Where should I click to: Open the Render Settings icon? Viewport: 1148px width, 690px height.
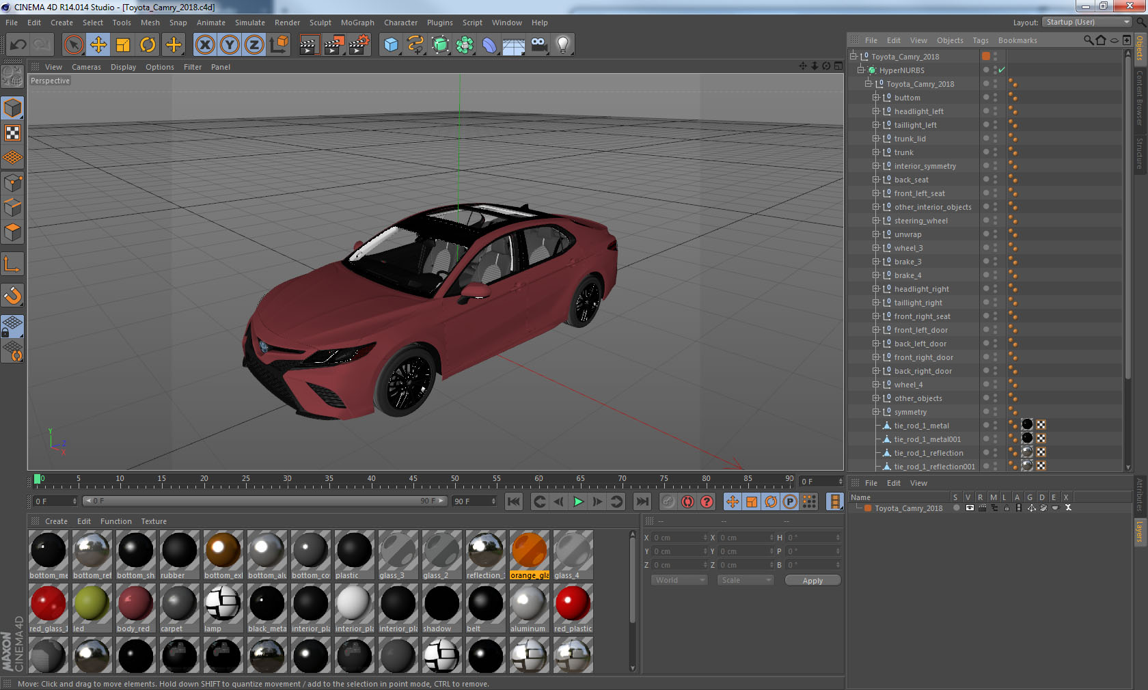359,45
